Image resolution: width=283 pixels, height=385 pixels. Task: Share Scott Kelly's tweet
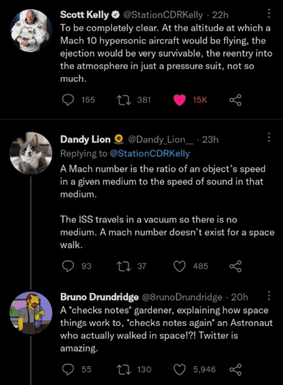pos(235,100)
